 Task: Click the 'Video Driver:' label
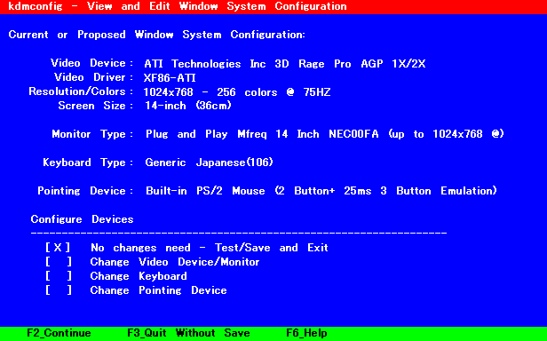(94, 77)
